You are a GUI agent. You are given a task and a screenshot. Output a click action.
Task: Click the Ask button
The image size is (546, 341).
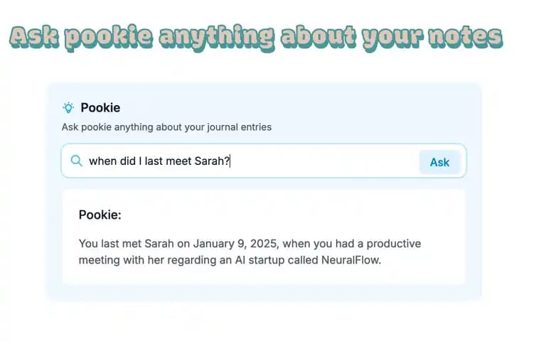[x=439, y=162]
